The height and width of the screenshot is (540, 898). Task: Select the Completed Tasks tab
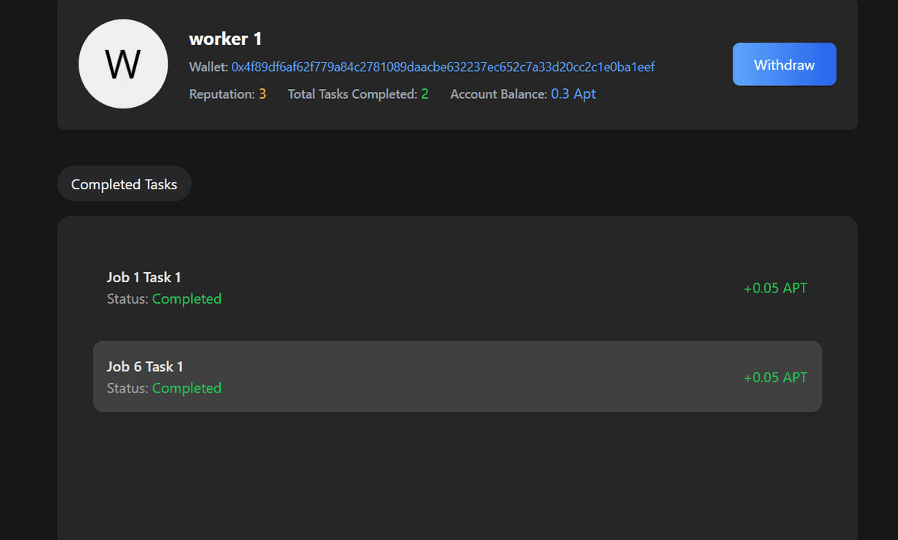(x=124, y=183)
